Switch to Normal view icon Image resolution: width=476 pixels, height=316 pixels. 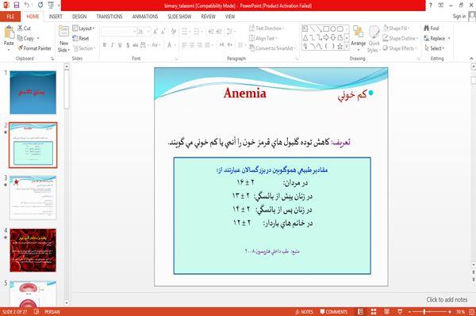[x=360, y=312]
